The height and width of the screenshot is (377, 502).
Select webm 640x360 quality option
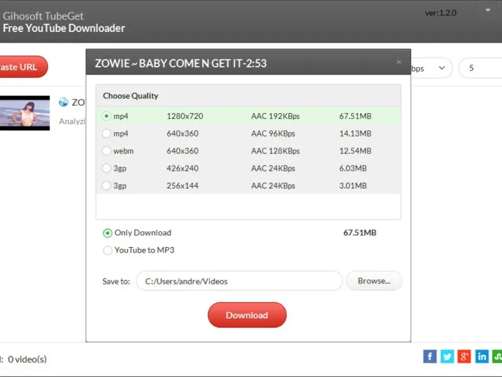(248, 151)
